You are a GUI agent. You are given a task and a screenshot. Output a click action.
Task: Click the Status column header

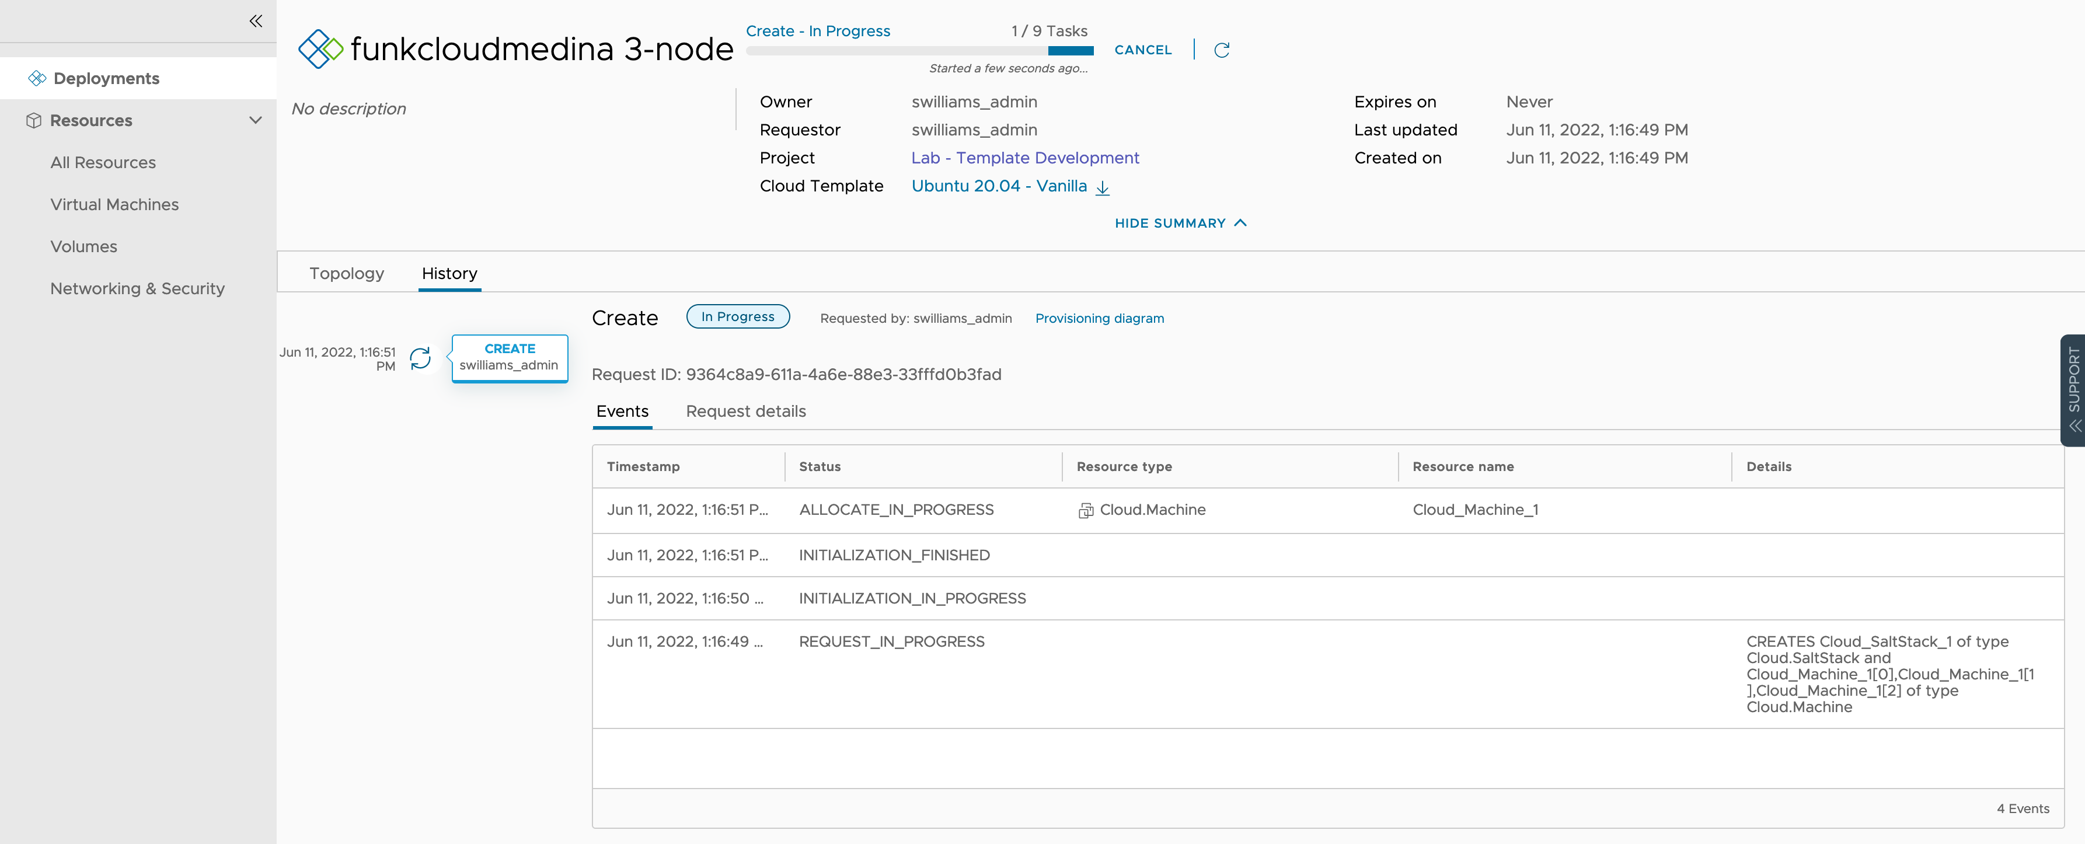pos(819,467)
